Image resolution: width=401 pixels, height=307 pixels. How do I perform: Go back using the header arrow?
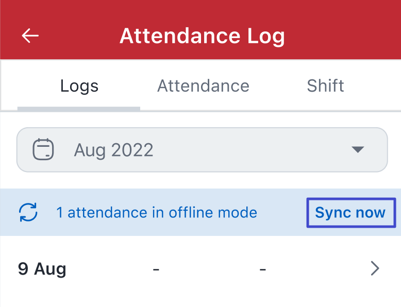(30, 36)
